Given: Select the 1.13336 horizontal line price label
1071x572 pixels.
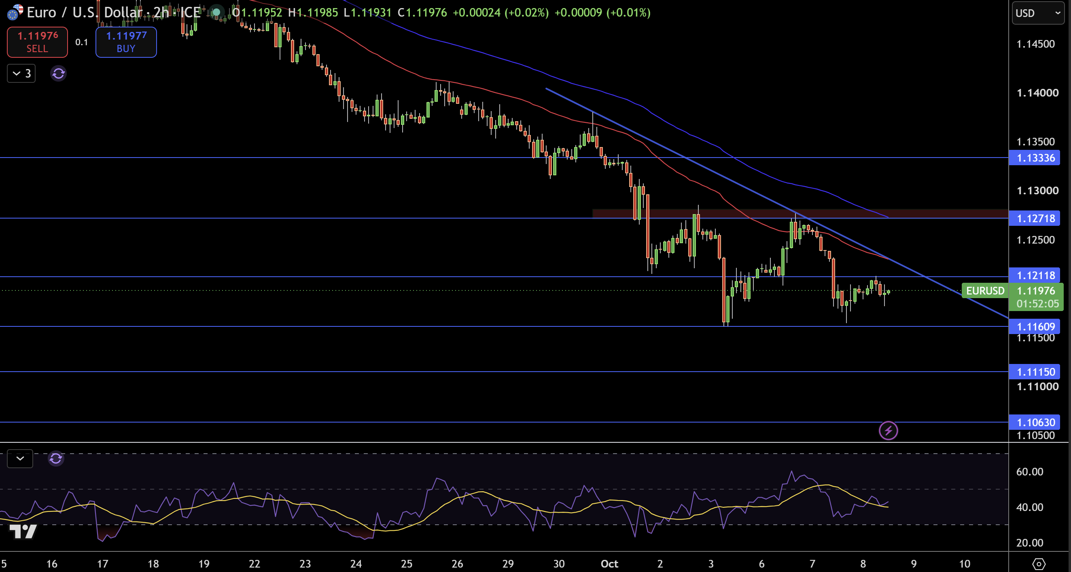Looking at the screenshot, I should coord(1035,158).
